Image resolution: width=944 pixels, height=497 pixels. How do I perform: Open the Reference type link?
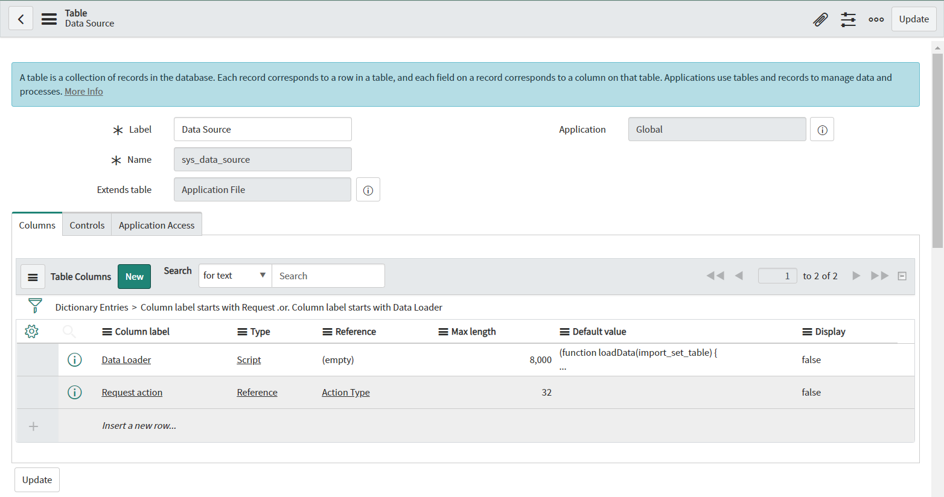coord(257,393)
